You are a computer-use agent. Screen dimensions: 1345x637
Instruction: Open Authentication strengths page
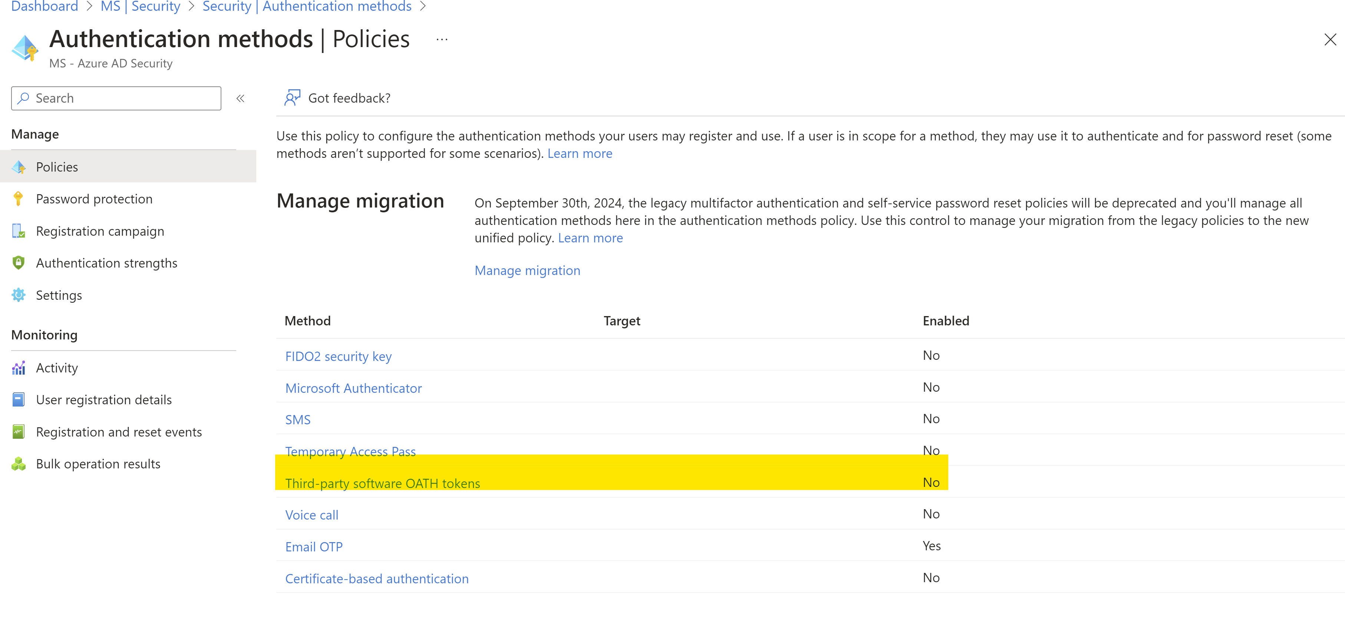click(x=106, y=263)
